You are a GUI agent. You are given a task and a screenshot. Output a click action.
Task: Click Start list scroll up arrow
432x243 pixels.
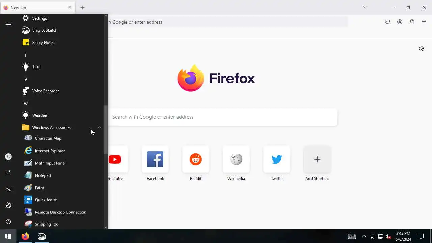coord(105,16)
